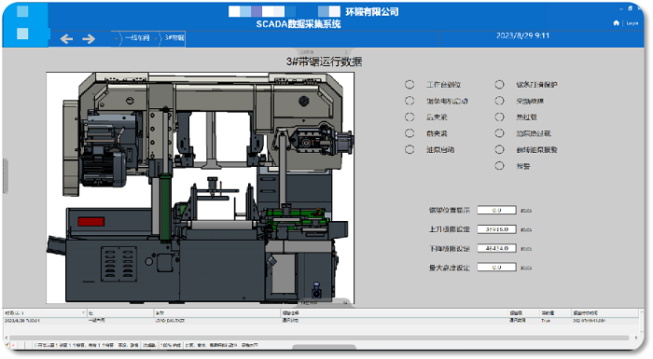Click the red X in alarm status bar
This screenshot has width=653, height=359.
click(13, 345)
